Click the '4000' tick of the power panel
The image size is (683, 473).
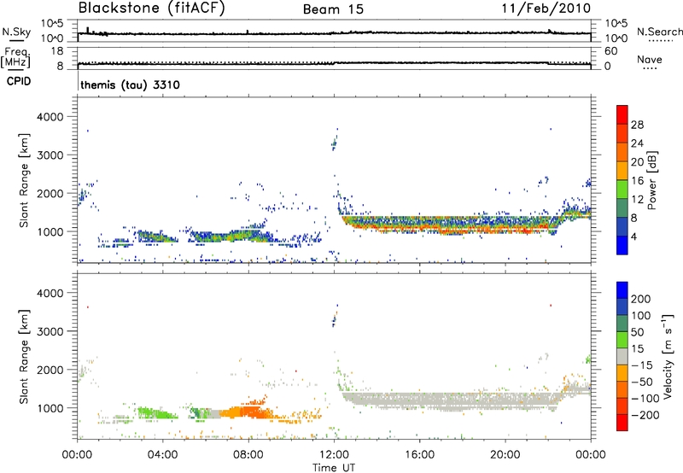50,117
